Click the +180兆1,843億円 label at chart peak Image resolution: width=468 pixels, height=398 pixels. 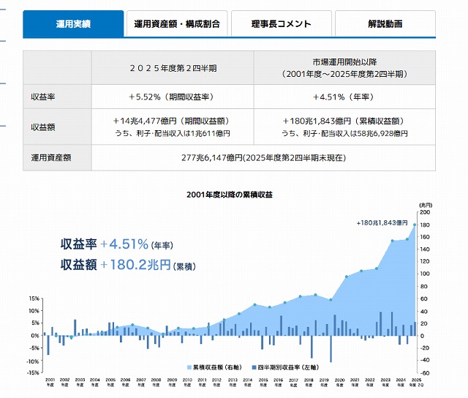pos(382,222)
